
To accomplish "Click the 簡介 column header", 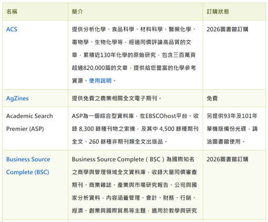I will tap(77, 12).
